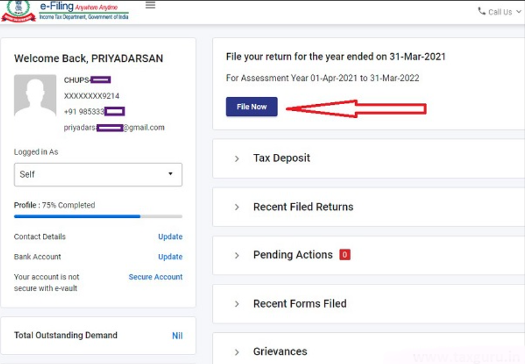
Task: Click Nil next to Total Outstanding Demand
Action: tap(177, 336)
